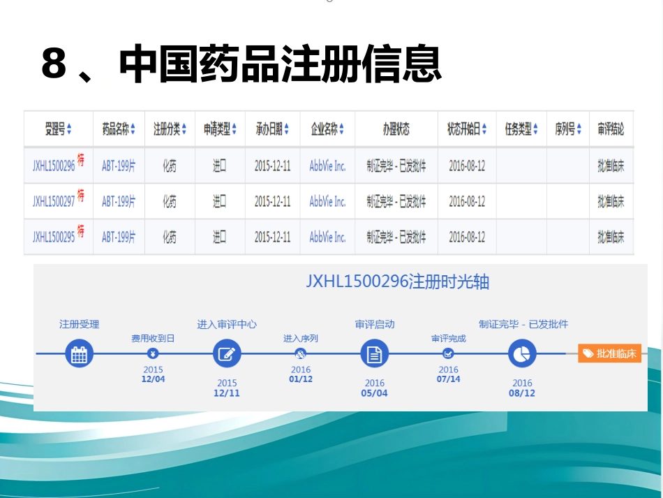Click the 2015 12/04 timeline date
Viewport: 663px width, 498px height.
(x=153, y=374)
